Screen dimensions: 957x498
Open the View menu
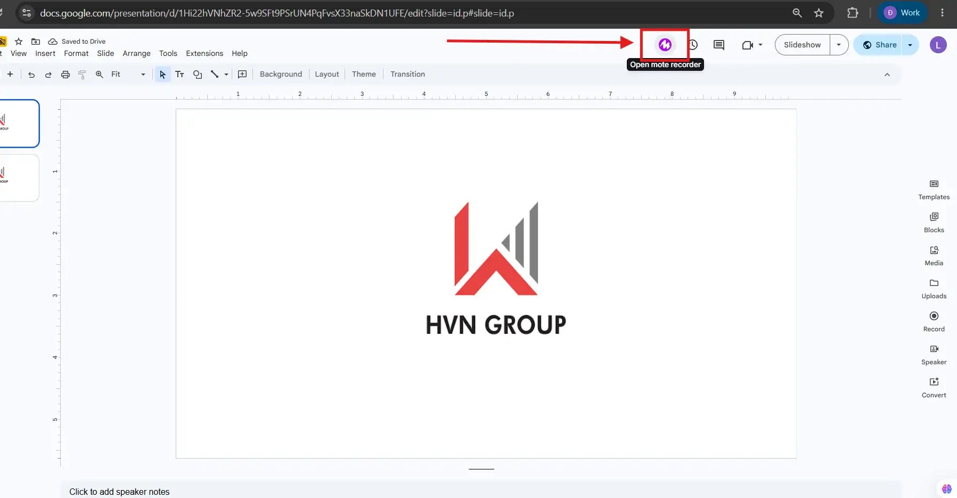19,53
